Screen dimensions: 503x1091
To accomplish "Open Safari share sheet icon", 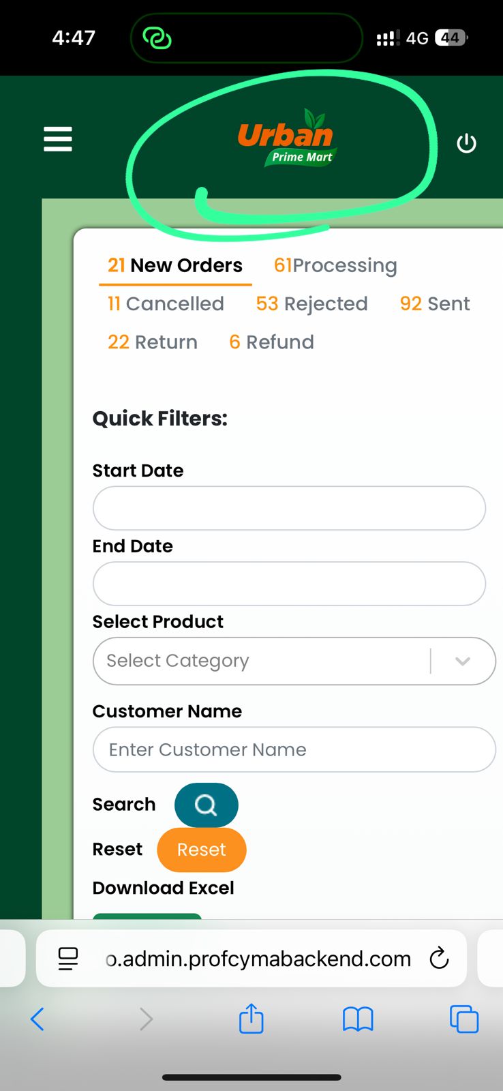I will point(251,1019).
